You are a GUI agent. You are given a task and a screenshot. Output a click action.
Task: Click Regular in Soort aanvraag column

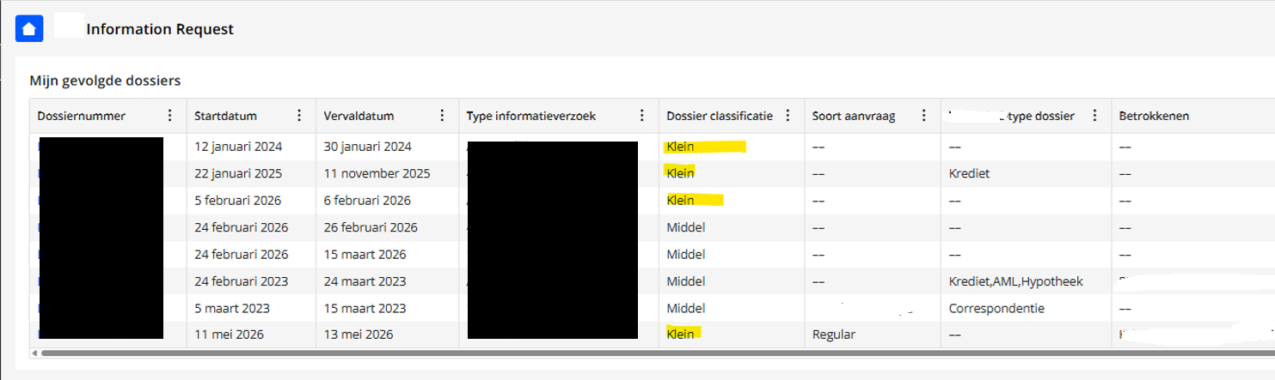(834, 335)
